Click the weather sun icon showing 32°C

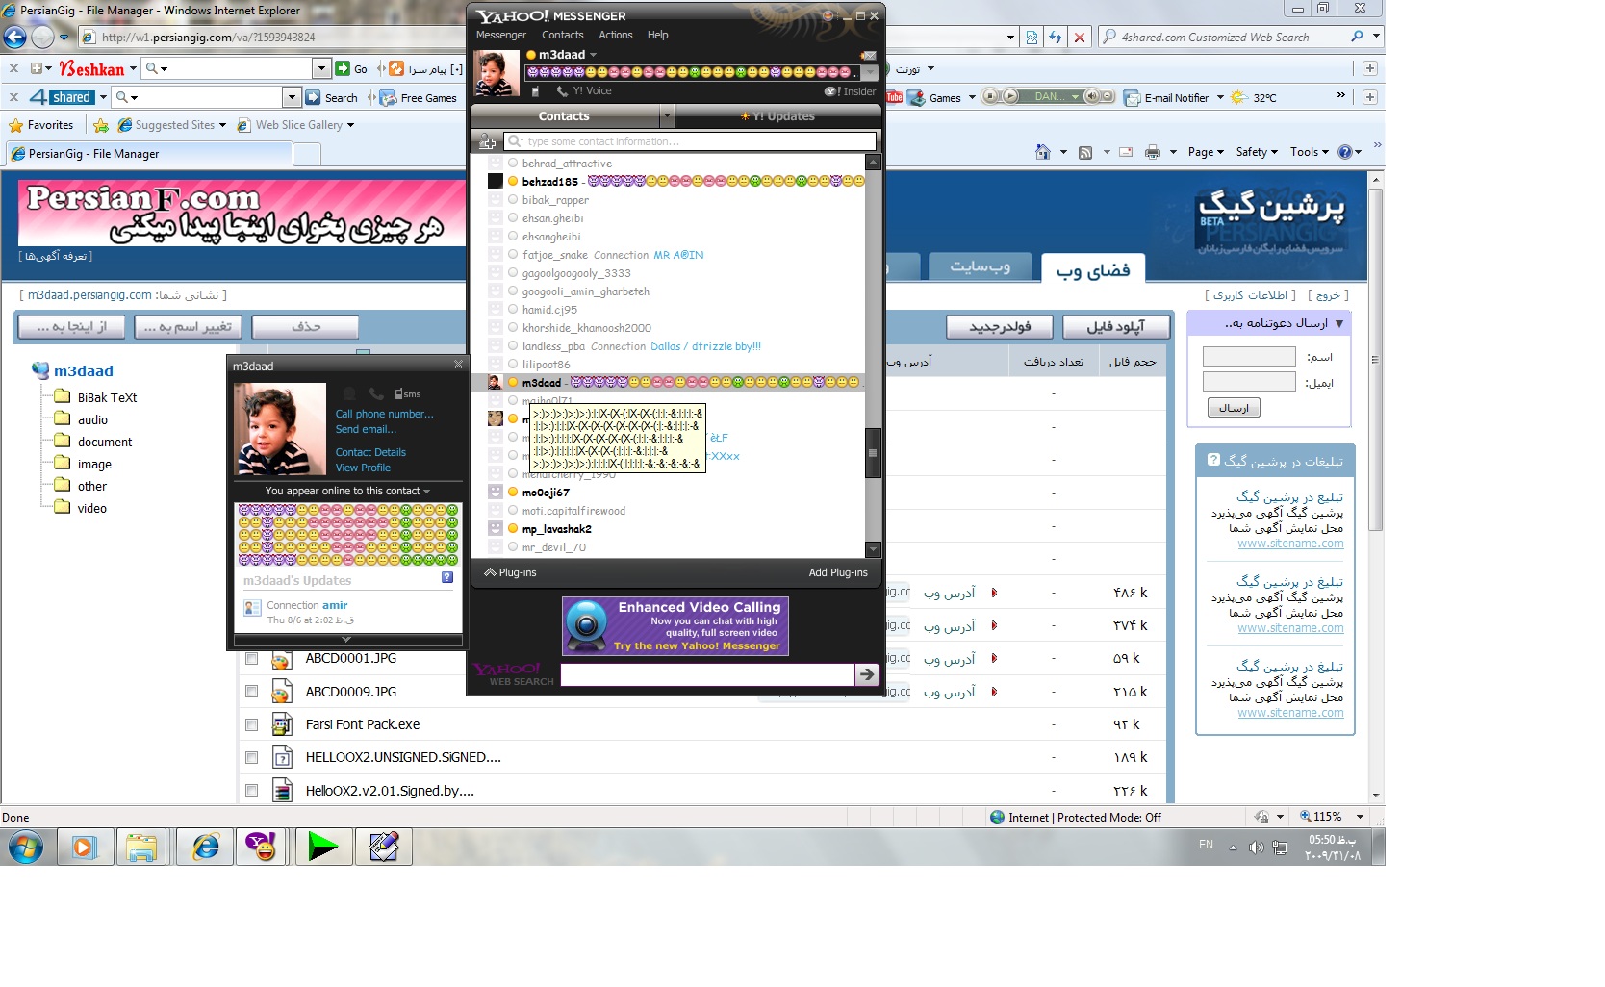tap(1237, 97)
